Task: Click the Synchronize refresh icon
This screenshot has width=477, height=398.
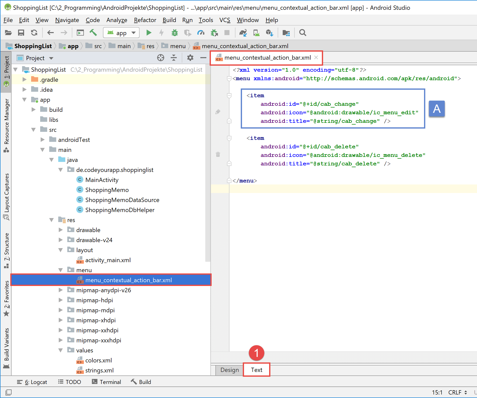Action: tap(34, 33)
